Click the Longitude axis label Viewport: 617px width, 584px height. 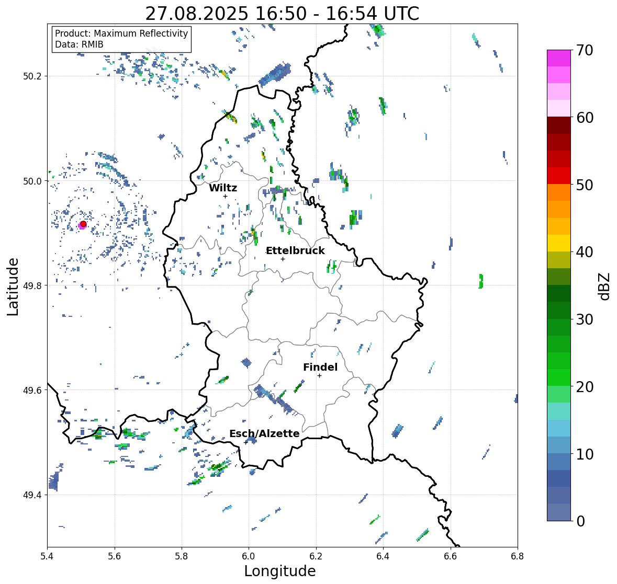[x=280, y=571]
